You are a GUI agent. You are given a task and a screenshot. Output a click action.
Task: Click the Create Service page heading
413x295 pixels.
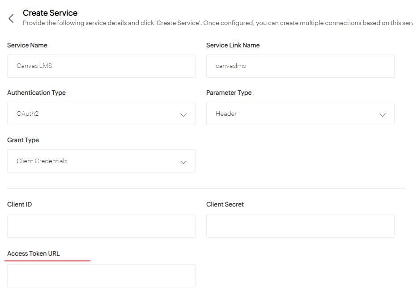pos(50,13)
